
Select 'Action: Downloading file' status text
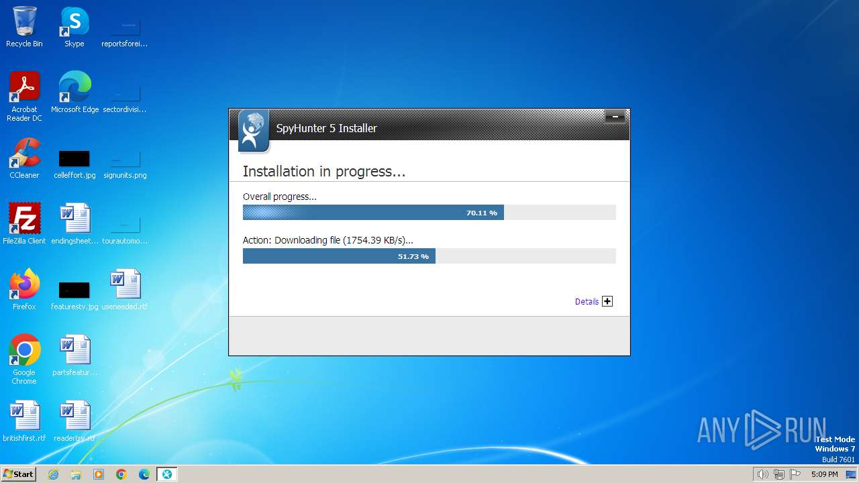point(327,240)
